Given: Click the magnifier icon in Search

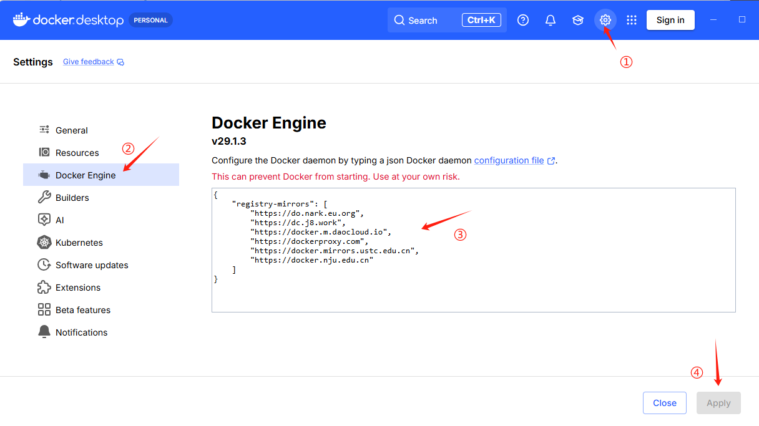Looking at the screenshot, I should [399, 20].
